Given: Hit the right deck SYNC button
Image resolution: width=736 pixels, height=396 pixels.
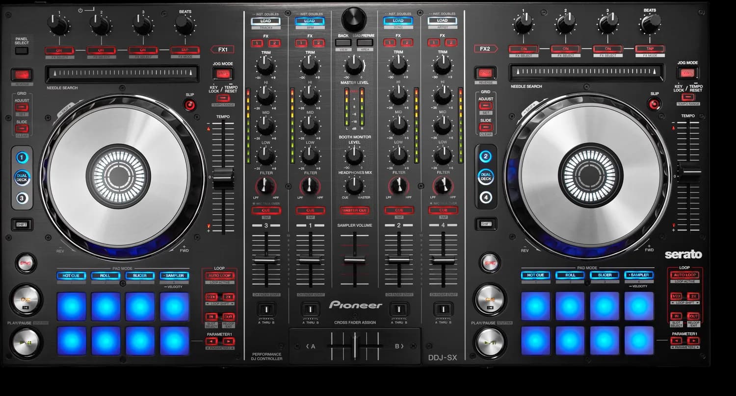Looking at the screenshot, I should (x=489, y=263).
